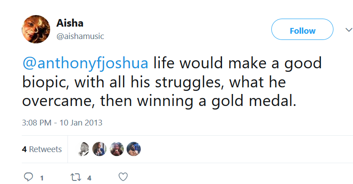353x184 pixels.
Task: Like the tweet with the heart icon
Action: tap(123, 177)
